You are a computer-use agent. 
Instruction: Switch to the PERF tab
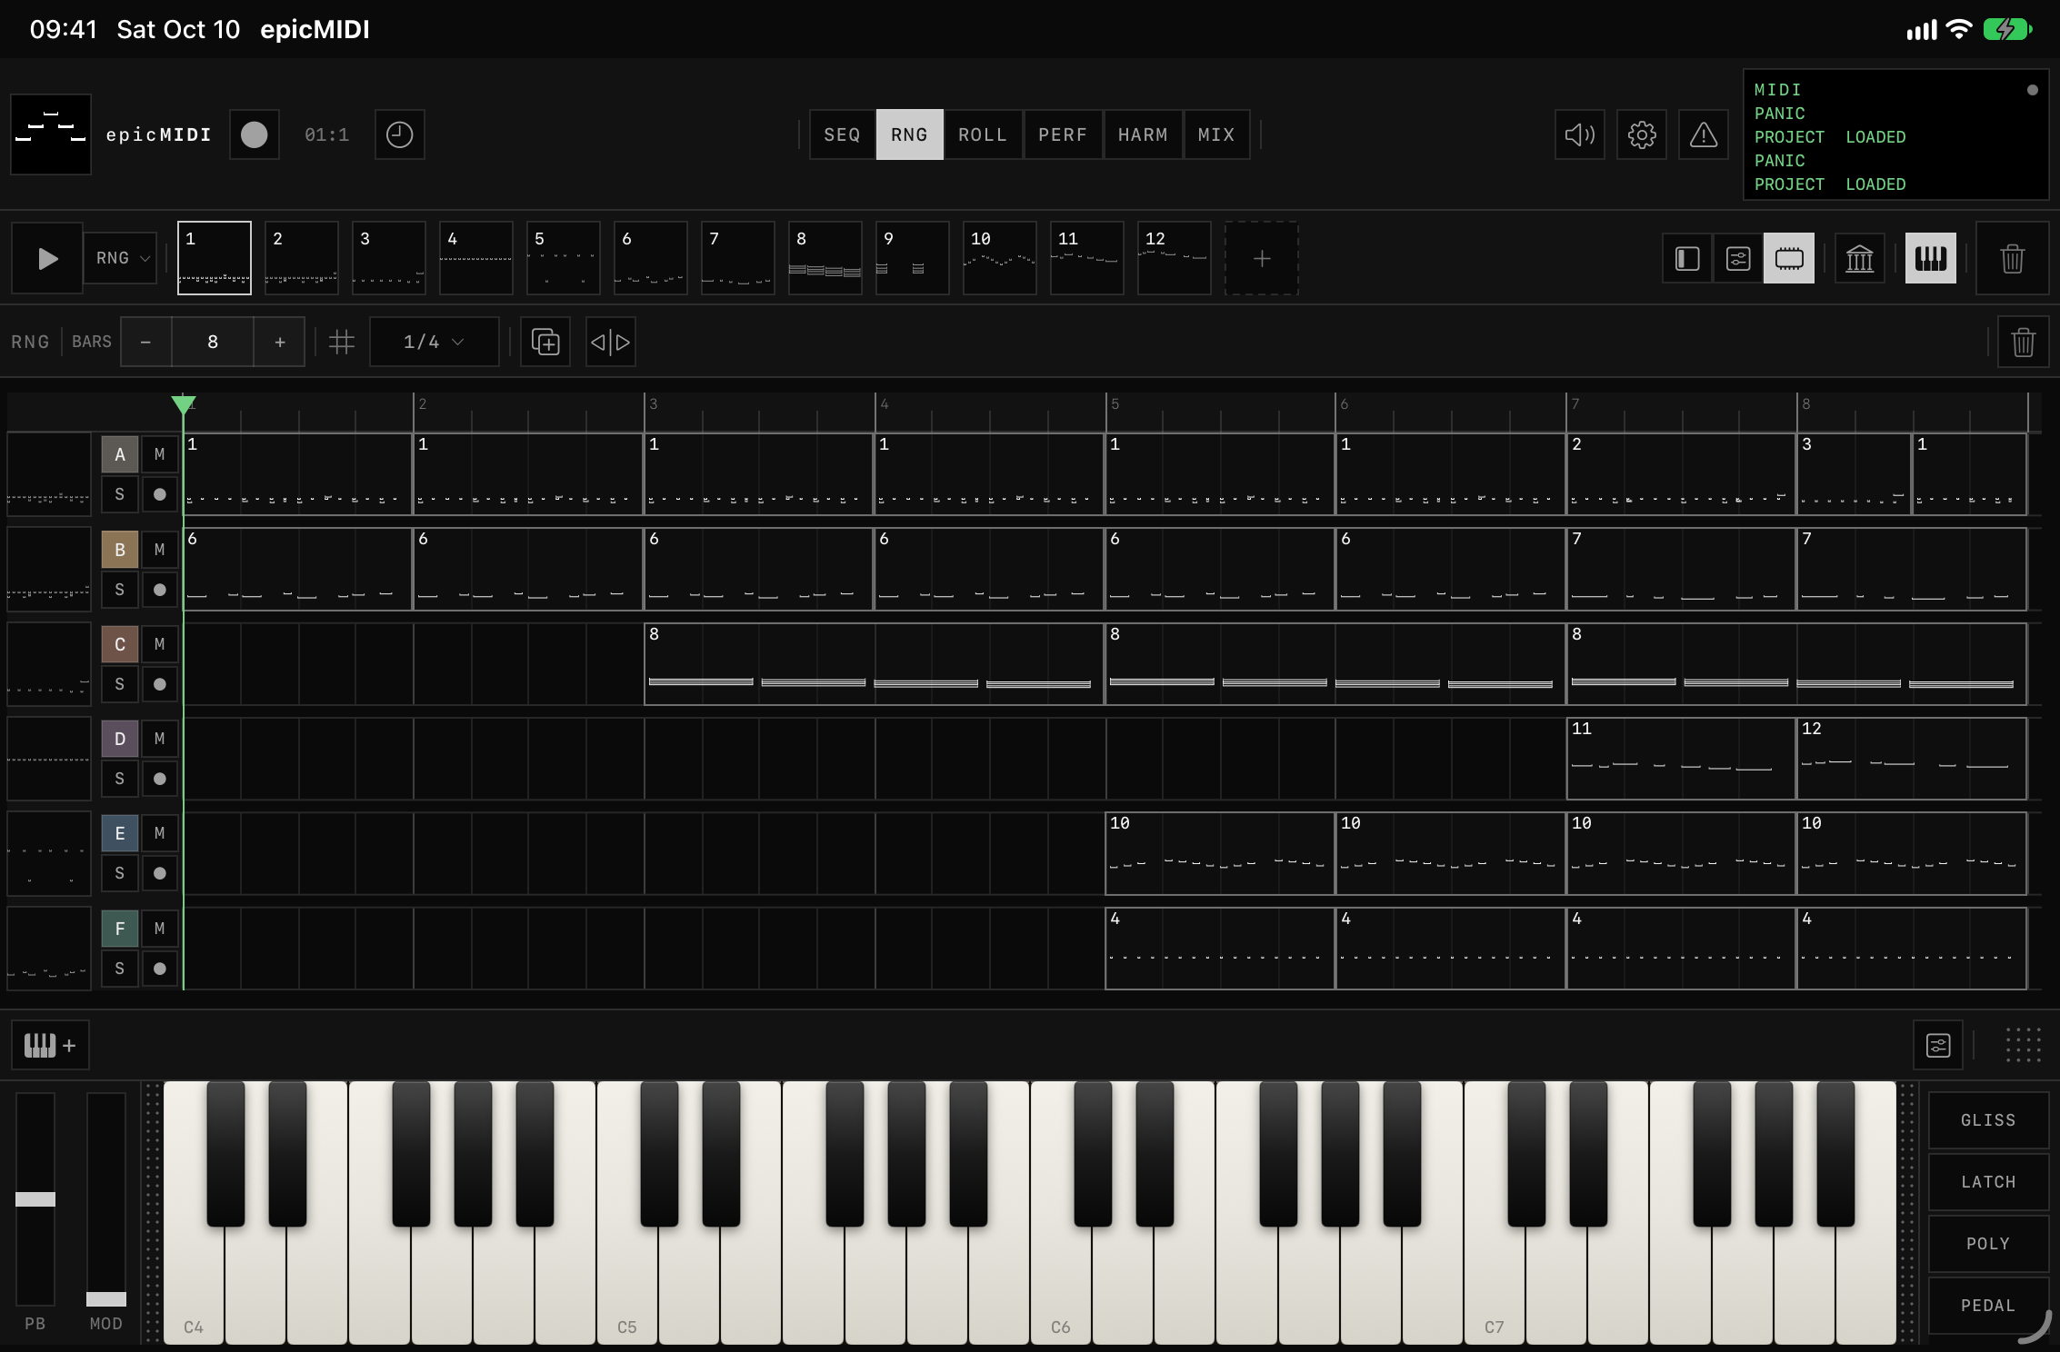[x=1063, y=134]
